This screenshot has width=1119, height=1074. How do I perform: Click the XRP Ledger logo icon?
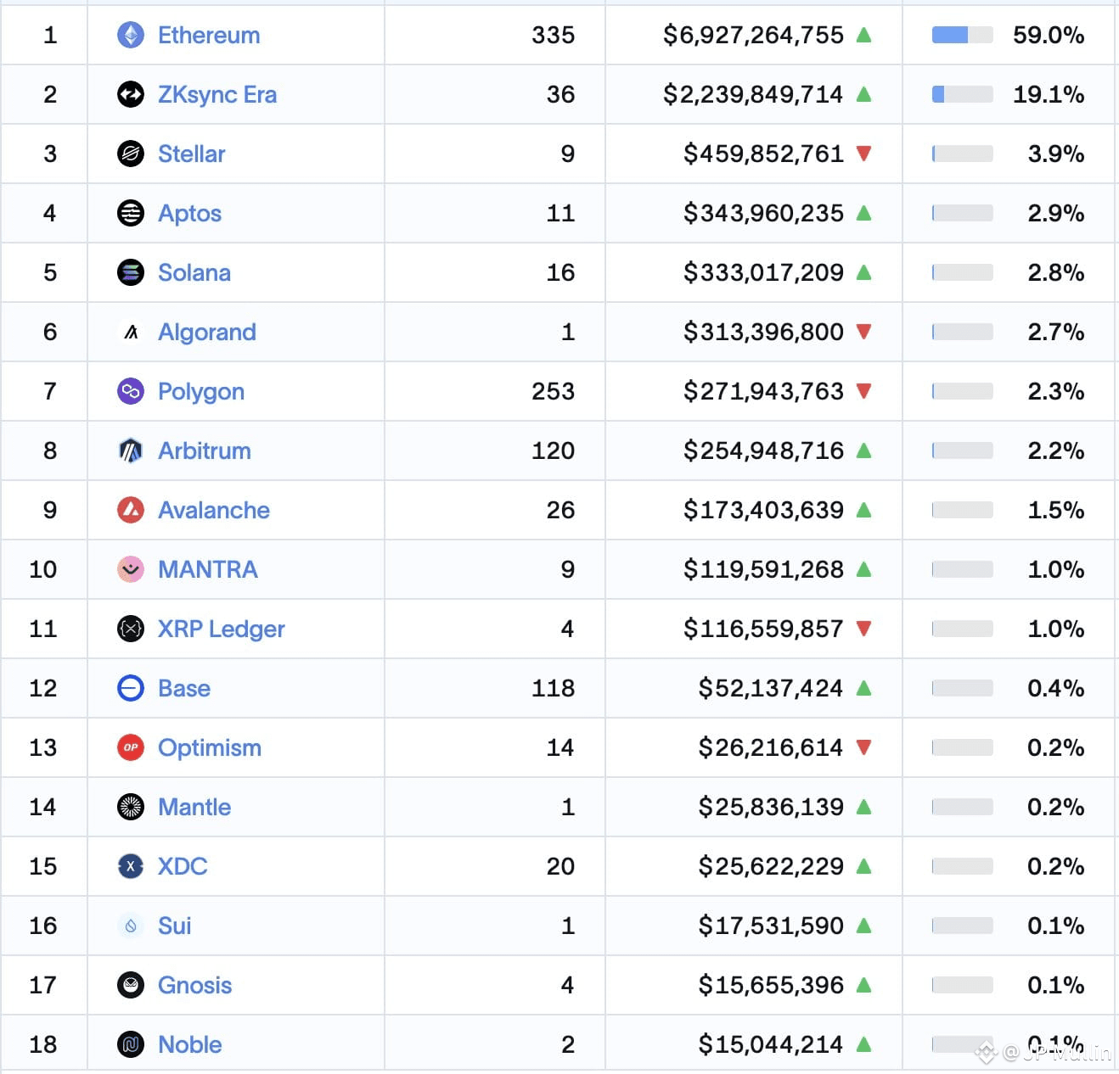131,629
